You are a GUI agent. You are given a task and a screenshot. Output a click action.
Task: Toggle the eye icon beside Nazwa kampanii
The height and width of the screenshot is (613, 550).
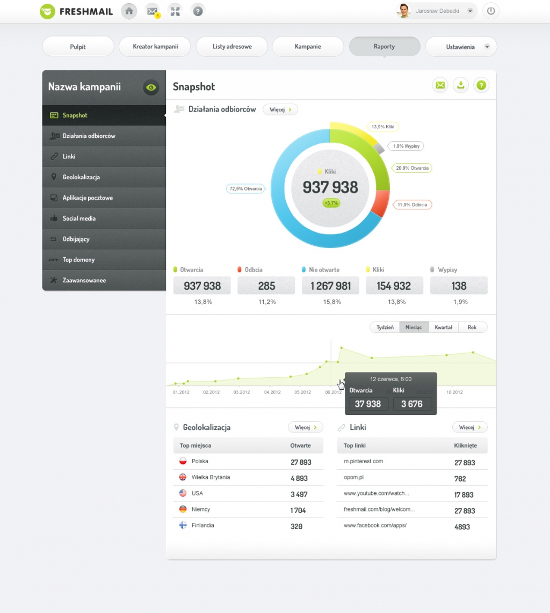click(151, 87)
